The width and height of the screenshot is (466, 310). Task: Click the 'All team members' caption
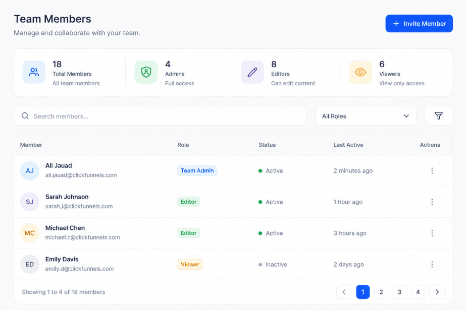[76, 83]
